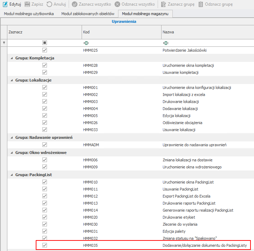This screenshot has height=251, width=254.
Task: Click the Kod column header
Action: pos(121,32)
